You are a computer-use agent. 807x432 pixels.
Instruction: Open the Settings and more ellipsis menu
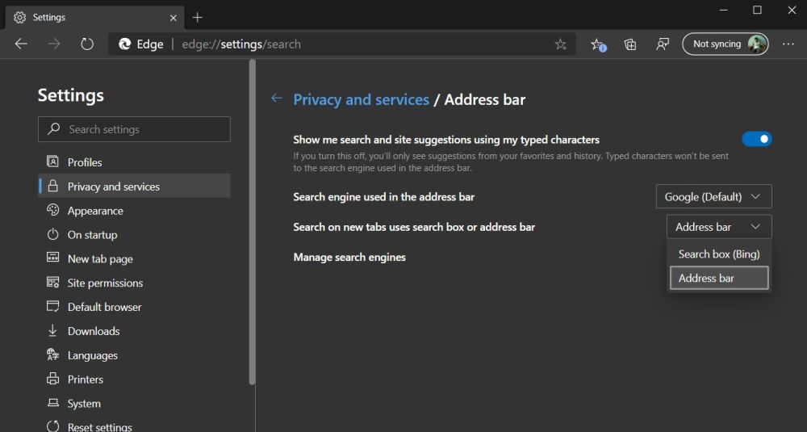[x=788, y=44]
